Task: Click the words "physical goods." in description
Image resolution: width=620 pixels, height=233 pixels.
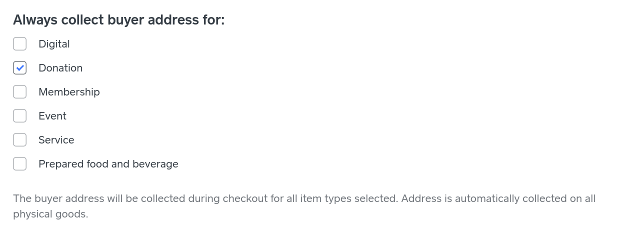Action: pos(50,214)
